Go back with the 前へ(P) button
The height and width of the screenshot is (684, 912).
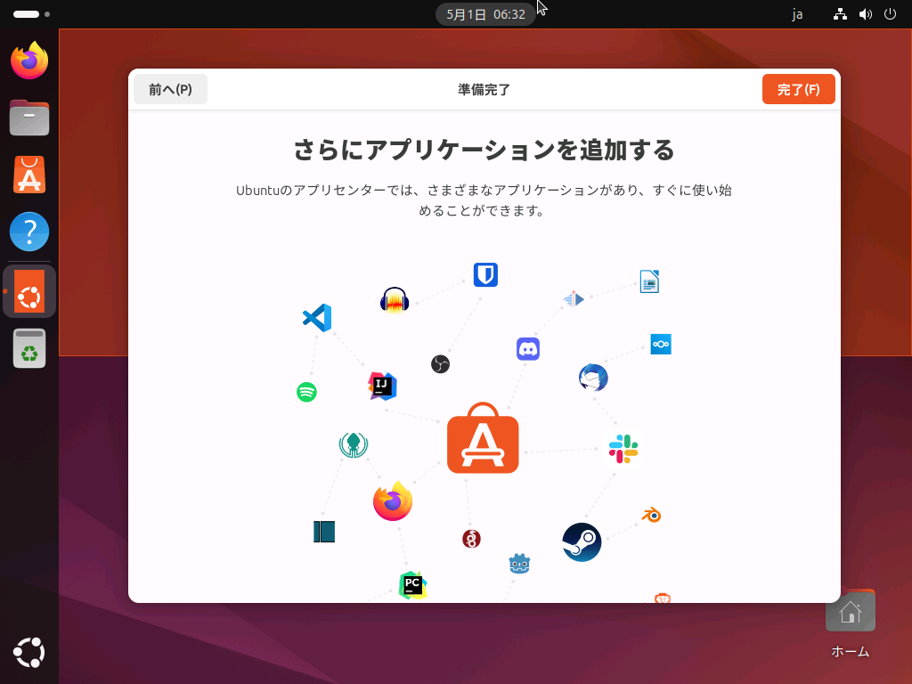170,90
